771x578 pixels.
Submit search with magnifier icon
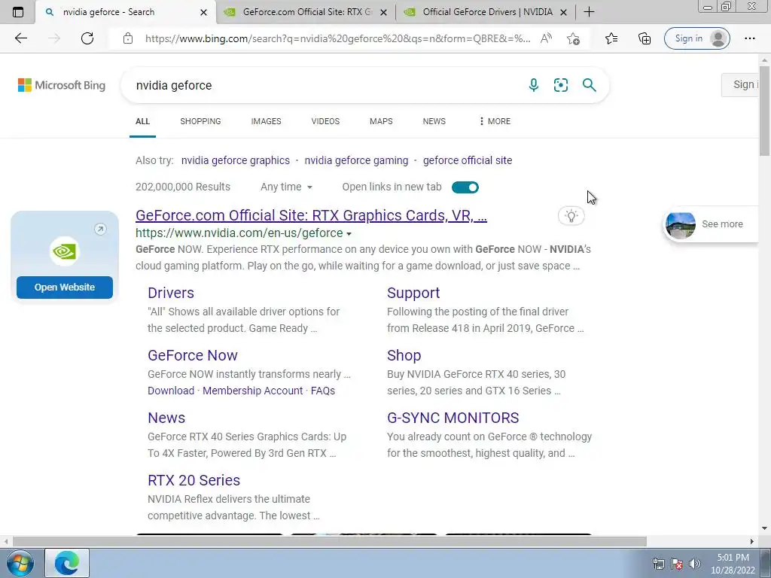click(589, 85)
